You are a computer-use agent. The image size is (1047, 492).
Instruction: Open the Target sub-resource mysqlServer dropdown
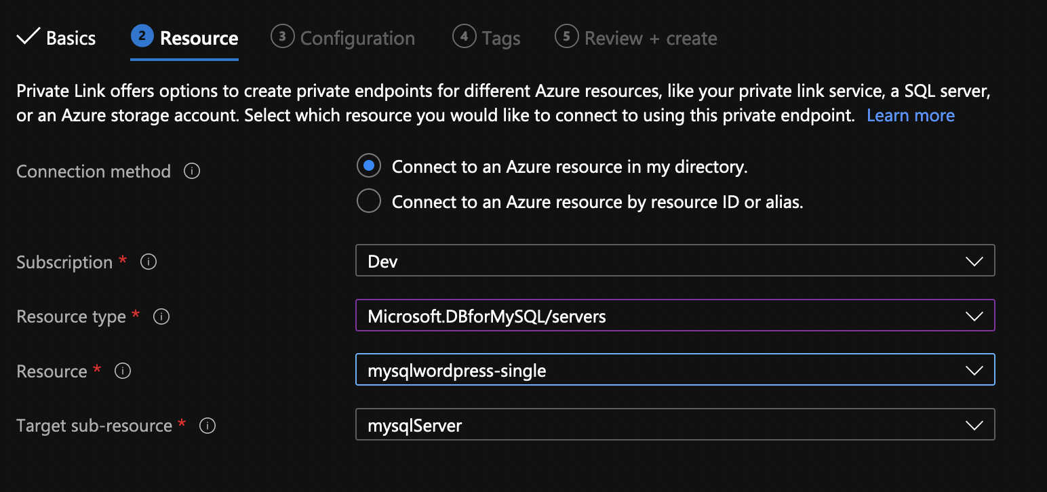(x=675, y=425)
